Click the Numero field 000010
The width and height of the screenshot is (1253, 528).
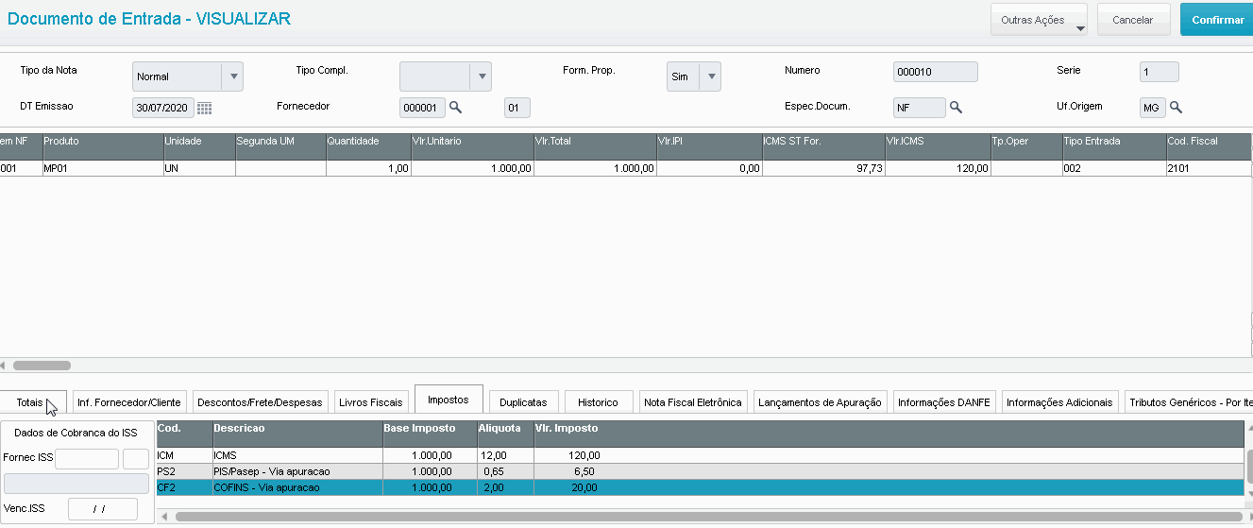click(x=935, y=72)
